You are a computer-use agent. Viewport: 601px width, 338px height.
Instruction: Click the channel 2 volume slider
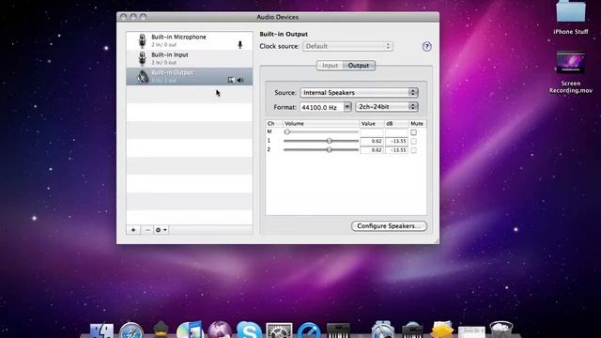click(x=321, y=150)
